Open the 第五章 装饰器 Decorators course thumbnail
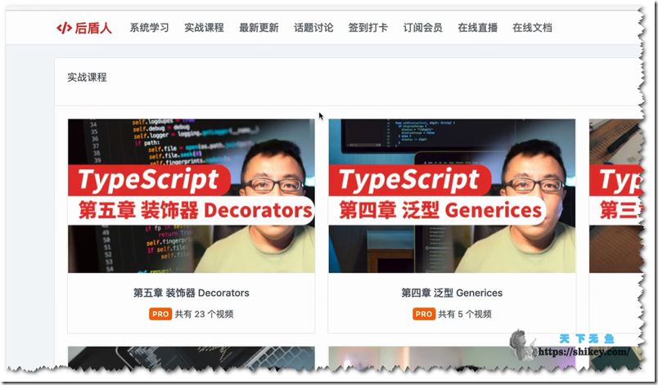Viewport: 658px width, 385px height. click(191, 195)
